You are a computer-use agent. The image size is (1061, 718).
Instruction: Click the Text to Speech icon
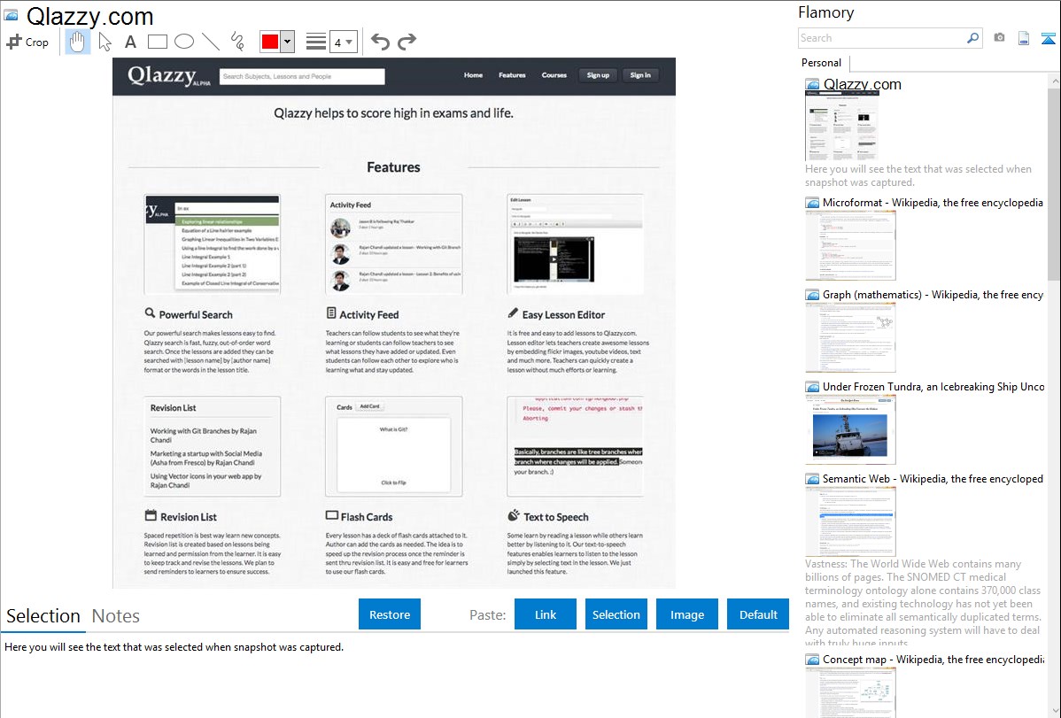[x=514, y=515]
